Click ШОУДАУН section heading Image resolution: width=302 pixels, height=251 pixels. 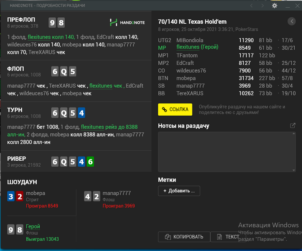pyautogui.click(x=22, y=182)
